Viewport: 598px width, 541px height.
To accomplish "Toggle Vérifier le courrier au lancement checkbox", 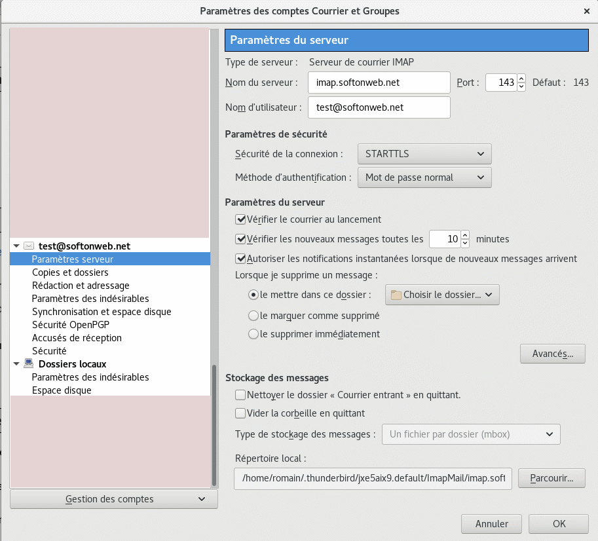I will pos(240,219).
